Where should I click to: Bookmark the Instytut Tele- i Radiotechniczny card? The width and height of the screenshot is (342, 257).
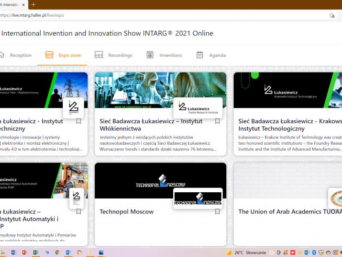(x=78, y=121)
